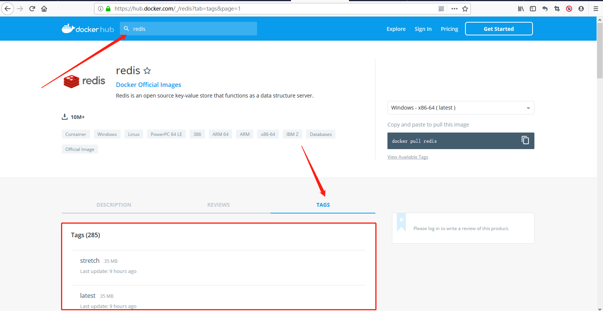Filter by the Linux tag chip
Viewport: 603px width, 311px height.
pos(134,134)
